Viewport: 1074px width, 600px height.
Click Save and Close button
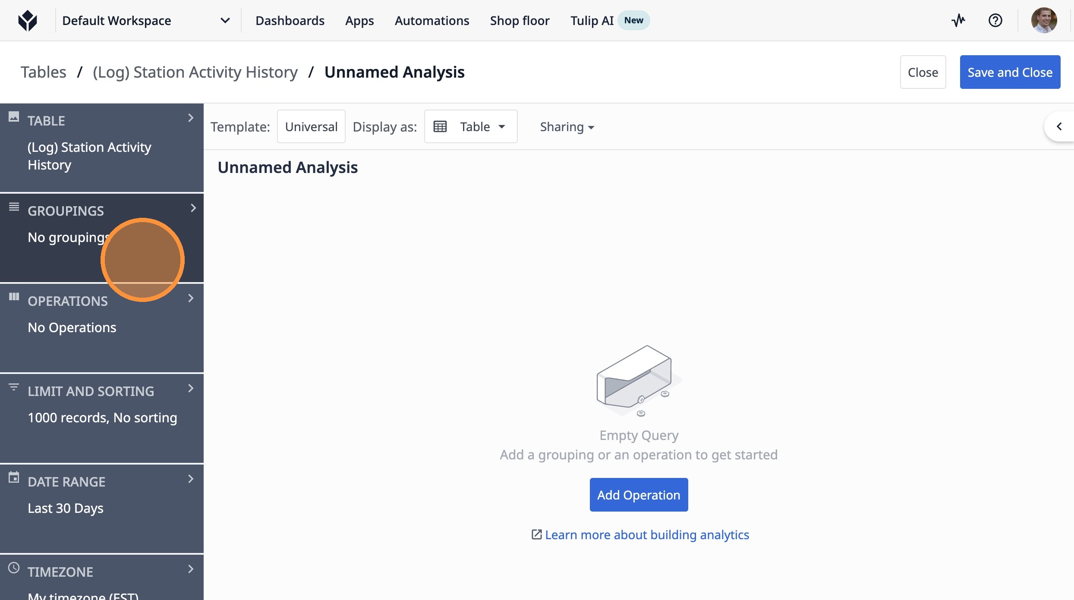tap(1009, 72)
